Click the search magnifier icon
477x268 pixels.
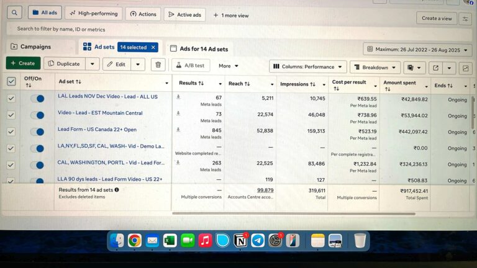(x=15, y=12)
